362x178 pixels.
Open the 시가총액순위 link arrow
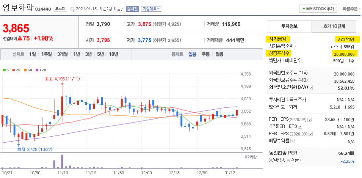295,46
